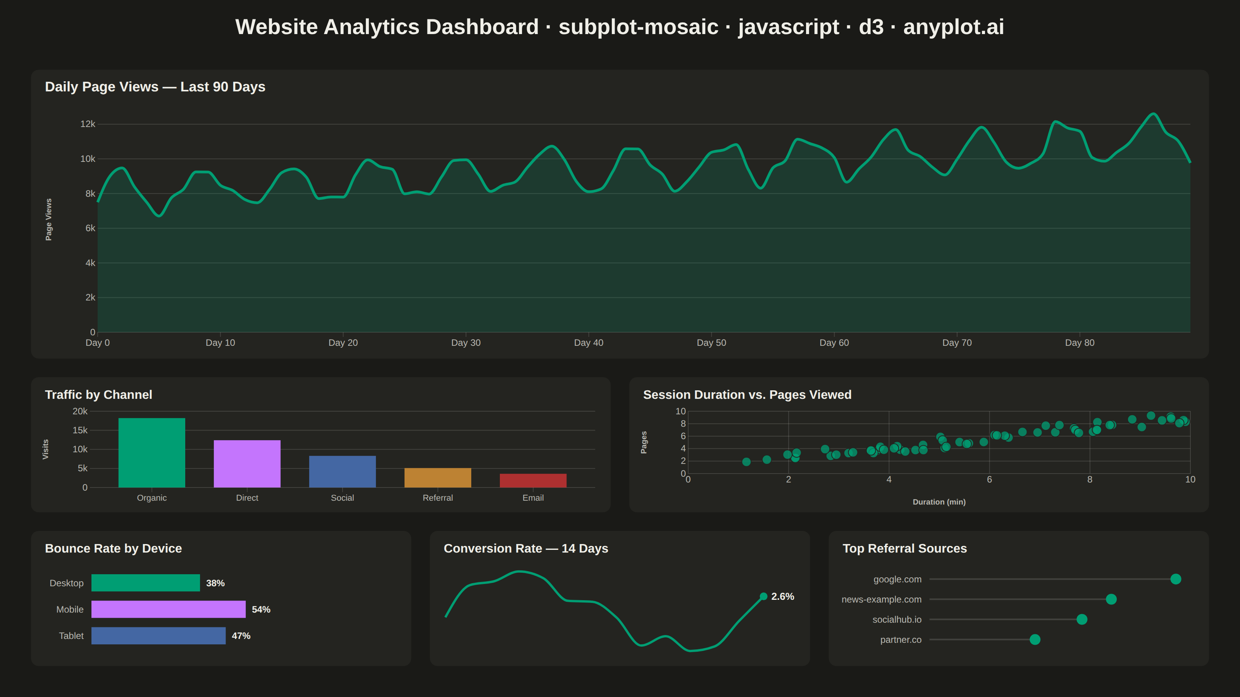Click the Daily Page Views chart title
The image size is (1240, 697).
pyautogui.click(x=155, y=87)
